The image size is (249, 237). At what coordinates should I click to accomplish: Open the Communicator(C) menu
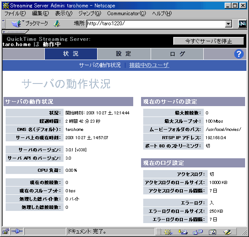[x=126, y=13]
